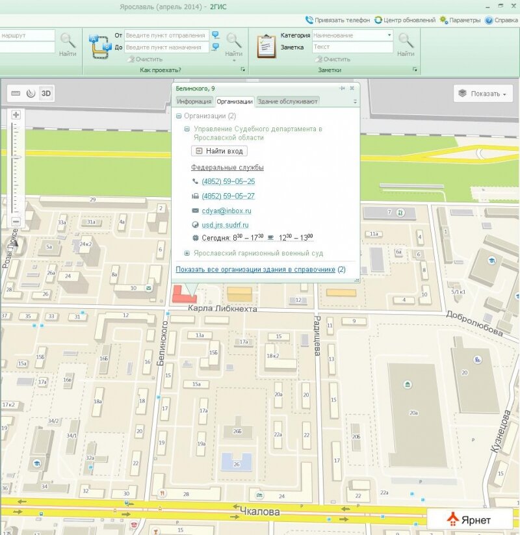Toggle the 3D map view

[x=46, y=94]
